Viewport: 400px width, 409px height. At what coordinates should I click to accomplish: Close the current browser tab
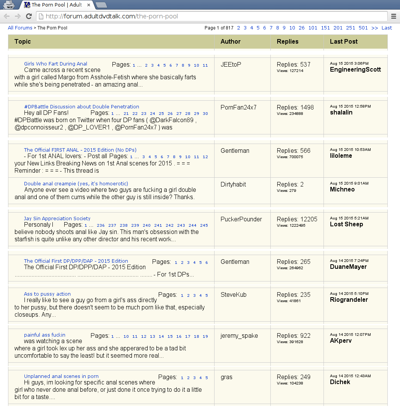pos(89,5)
